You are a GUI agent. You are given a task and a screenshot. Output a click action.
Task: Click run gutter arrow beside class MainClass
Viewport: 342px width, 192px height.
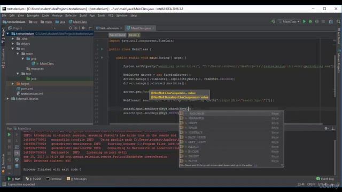[102, 49]
